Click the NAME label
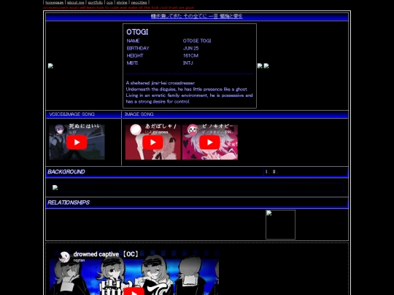The height and width of the screenshot is (295, 394). pyautogui.click(x=133, y=41)
